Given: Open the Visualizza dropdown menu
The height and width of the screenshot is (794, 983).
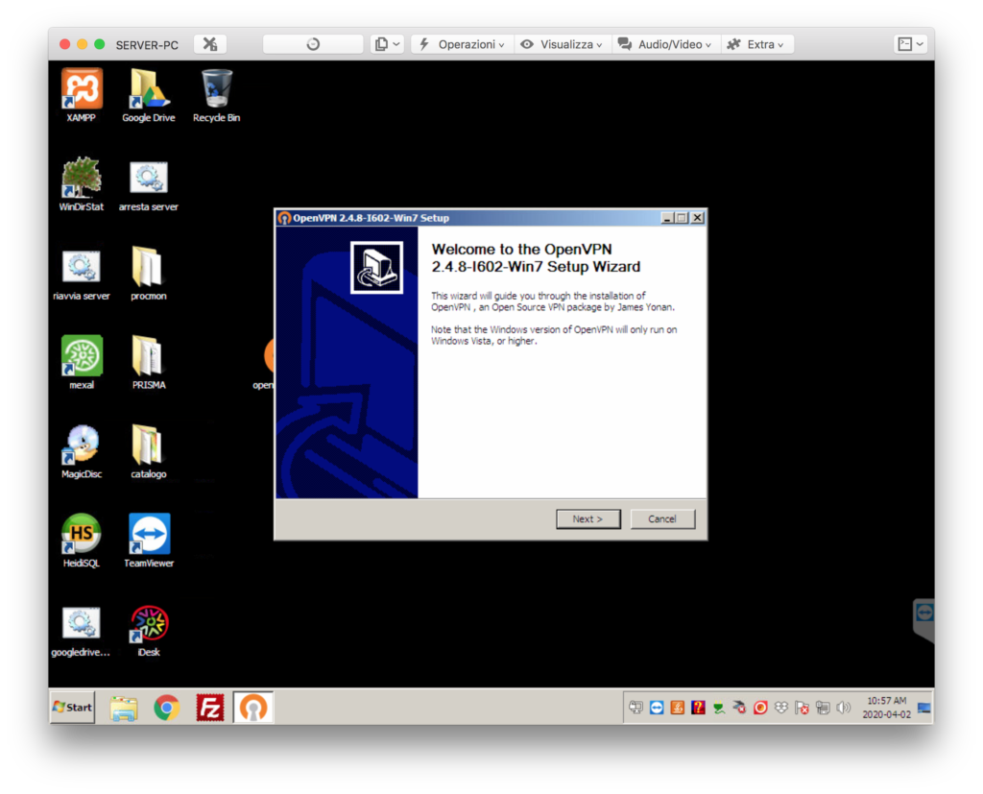Looking at the screenshot, I should pyautogui.click(x=563, y=44).
